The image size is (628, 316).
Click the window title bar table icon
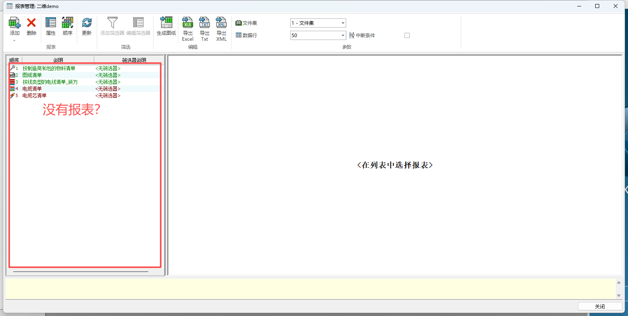tap(10, 6)
